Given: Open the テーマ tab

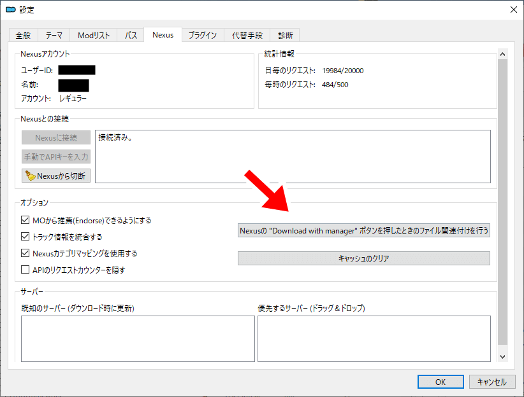Looking at the screenshot, I should [x=54, y=36].
